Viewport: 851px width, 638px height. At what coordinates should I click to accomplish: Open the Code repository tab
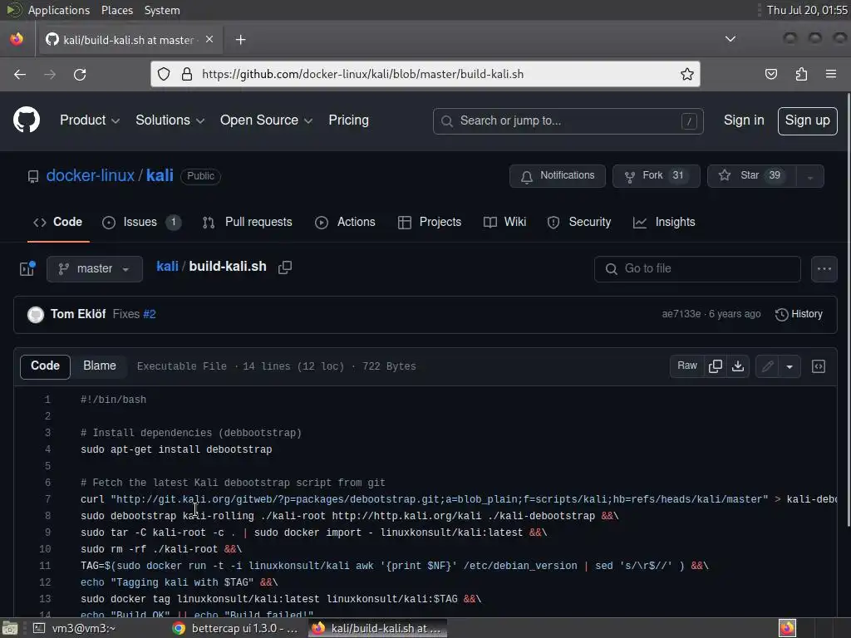point(58,222)
